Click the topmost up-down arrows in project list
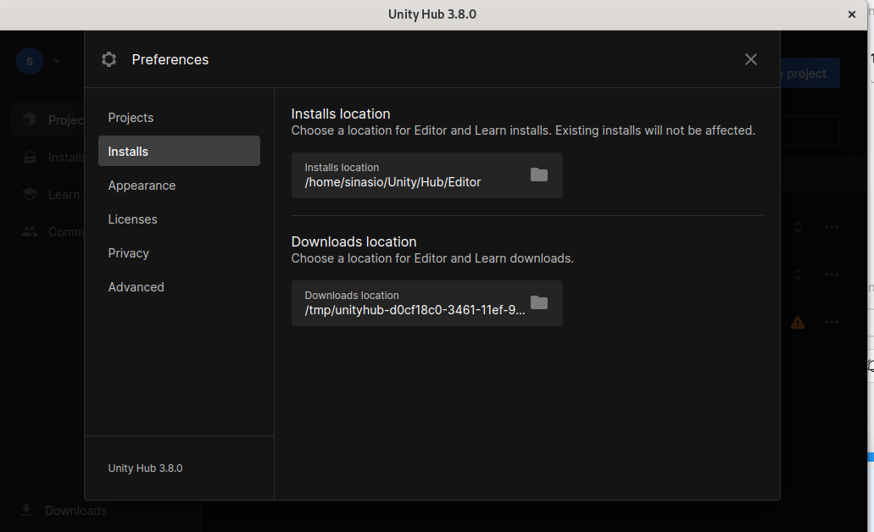 pyautogui.click(x=798, y=227)
